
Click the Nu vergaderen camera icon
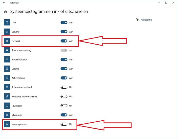click(7, 124)
